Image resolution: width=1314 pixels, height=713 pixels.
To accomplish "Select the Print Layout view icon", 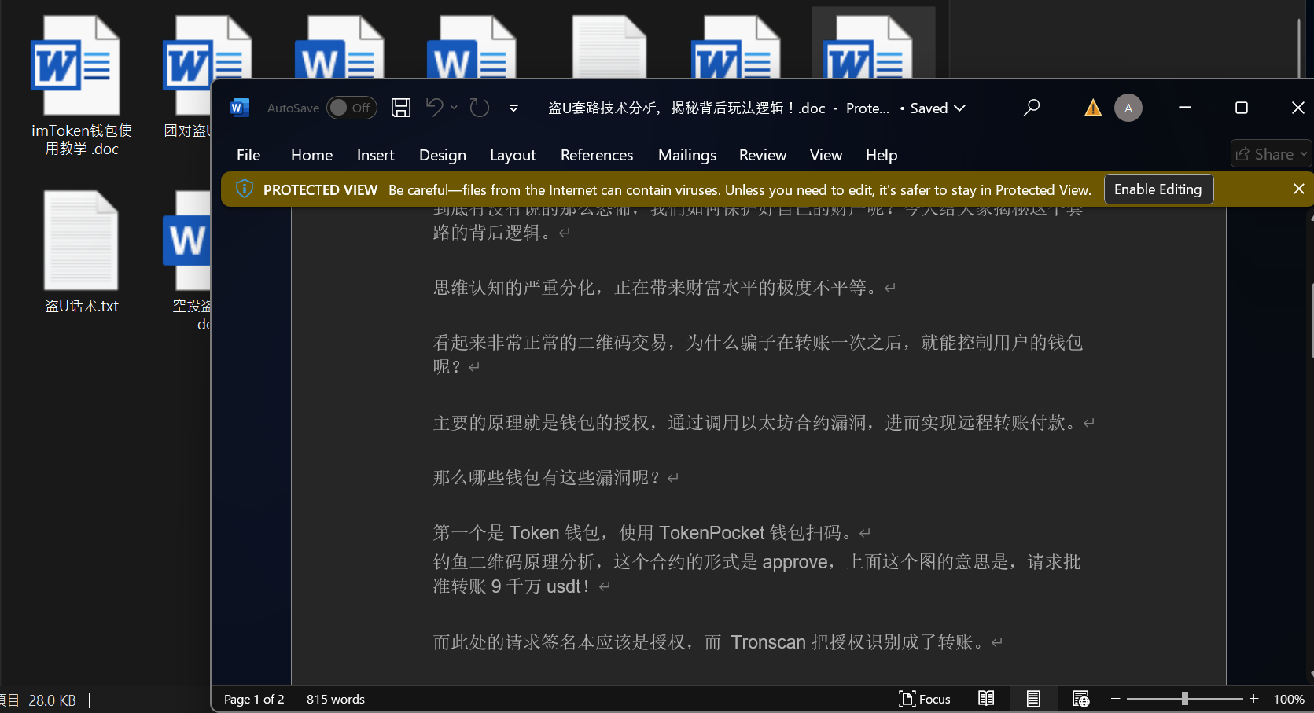I will point(1033,699).
